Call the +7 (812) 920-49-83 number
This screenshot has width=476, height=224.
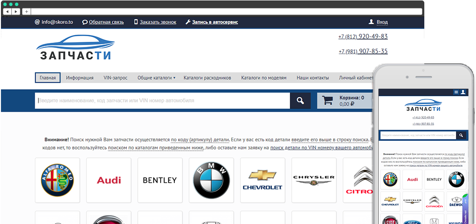pos(363,37)
